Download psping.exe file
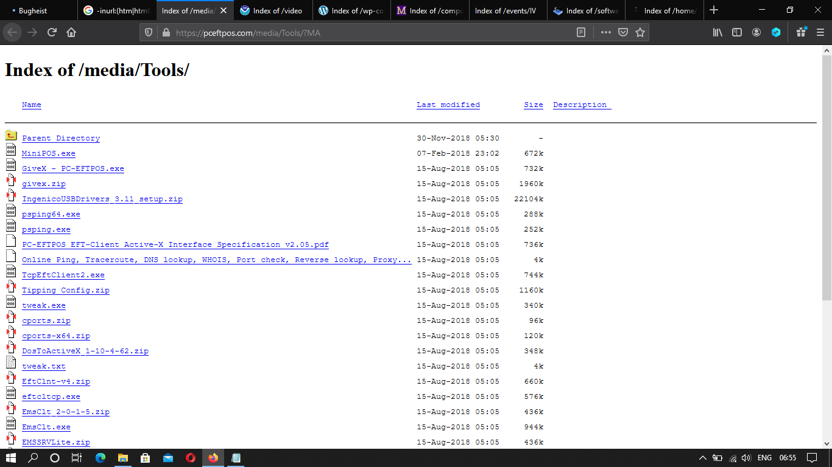This screenshot has width=832, height=467. pyautogui.click(x=46, y=229)
